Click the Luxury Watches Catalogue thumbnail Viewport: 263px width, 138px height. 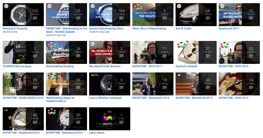tap(109, 84)
